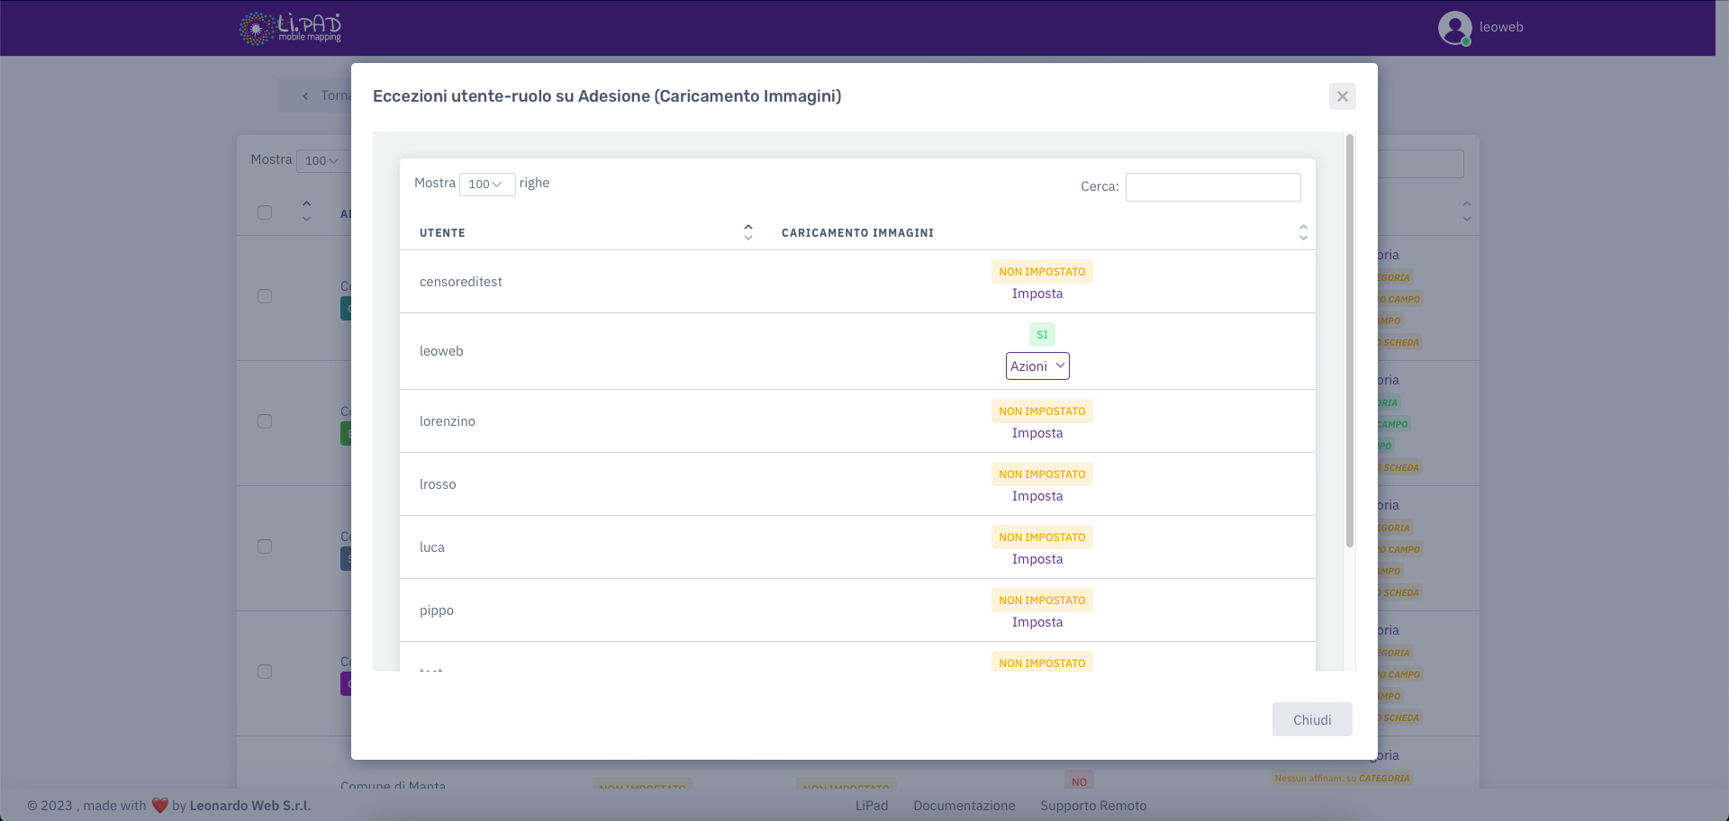Expand the Azioni dropdown for leoweb
The width and height of the screenshot is (1729, 821).
[1037, 365]
